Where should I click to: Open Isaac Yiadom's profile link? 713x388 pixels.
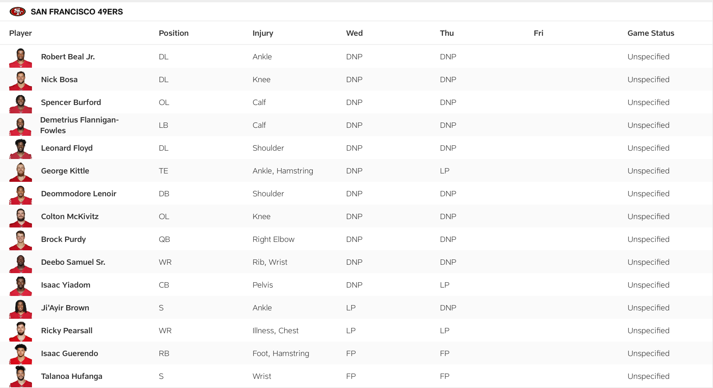65,285
